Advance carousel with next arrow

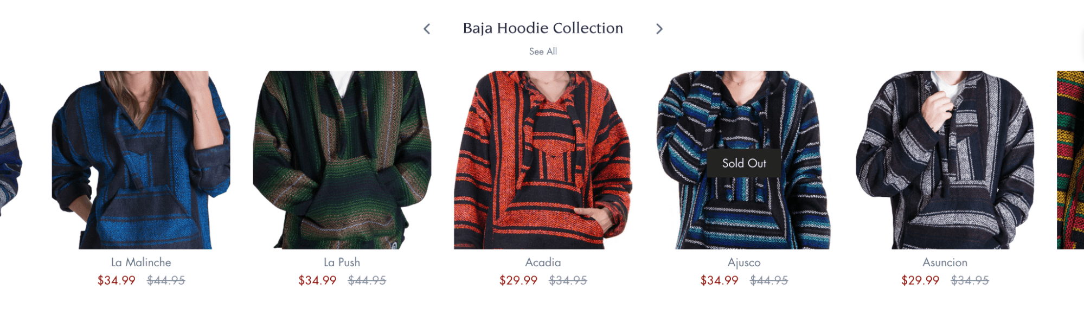(659, 29)
